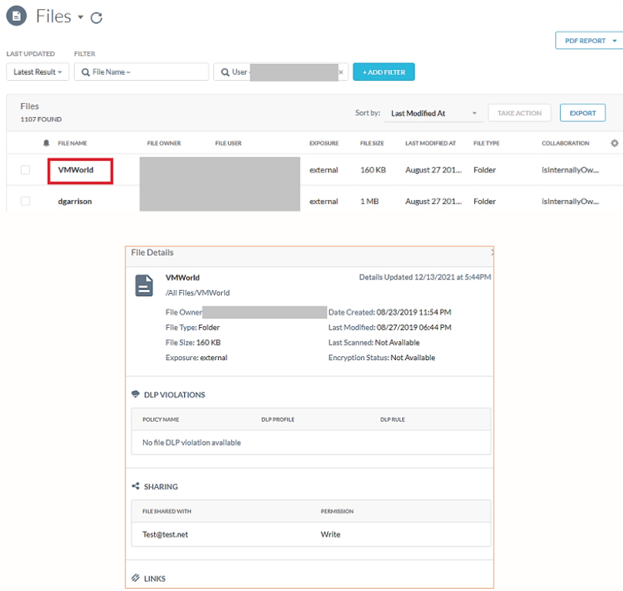The height and width of the screenshot is (591, 623).
Task: Click the Sharing section share icon
Action: pyautogui.click(x=136, y=486)
